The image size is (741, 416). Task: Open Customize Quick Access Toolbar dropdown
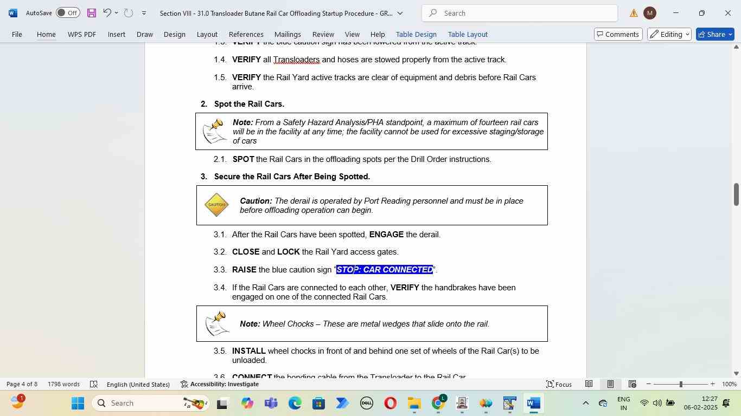[144, 13]
